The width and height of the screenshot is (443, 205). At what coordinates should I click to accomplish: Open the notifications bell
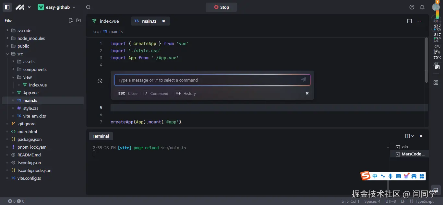(422, 7)
